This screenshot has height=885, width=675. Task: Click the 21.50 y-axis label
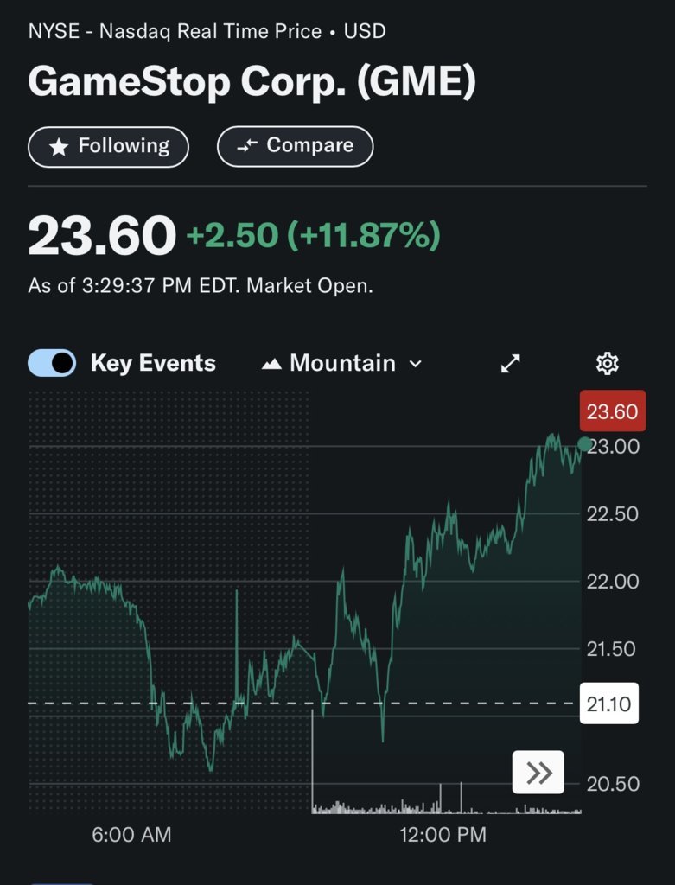[x=613, y=649]
